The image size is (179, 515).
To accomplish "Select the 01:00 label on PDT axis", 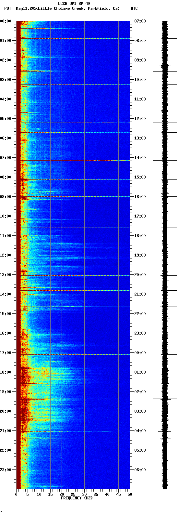I will tap(6, 41).
